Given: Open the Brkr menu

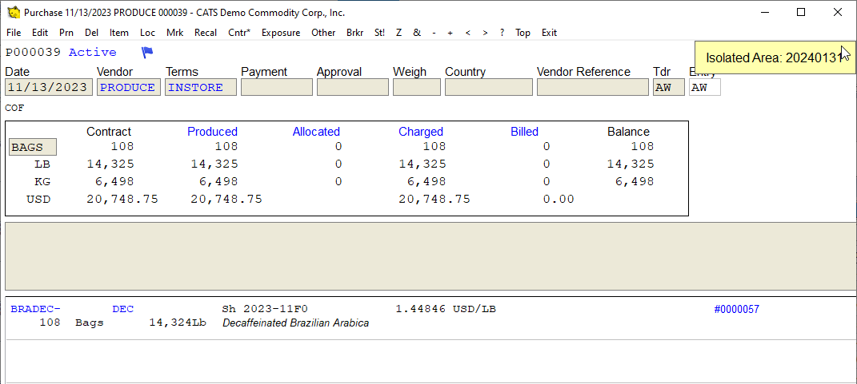Looking at the screenshot, I should point(354,33).
